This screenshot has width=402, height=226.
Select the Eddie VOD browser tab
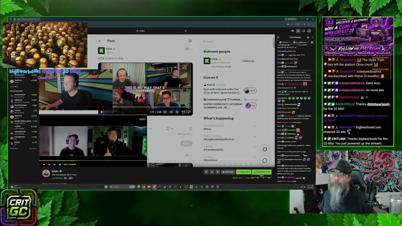[26, 19]
